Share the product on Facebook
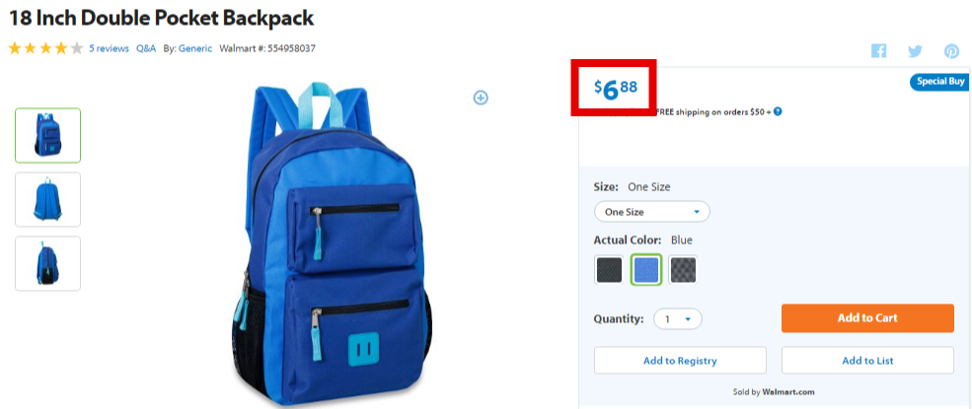Image resolution: width=972 pixels, height=409 pixels. pyautogui.click(x=878, y=51)
